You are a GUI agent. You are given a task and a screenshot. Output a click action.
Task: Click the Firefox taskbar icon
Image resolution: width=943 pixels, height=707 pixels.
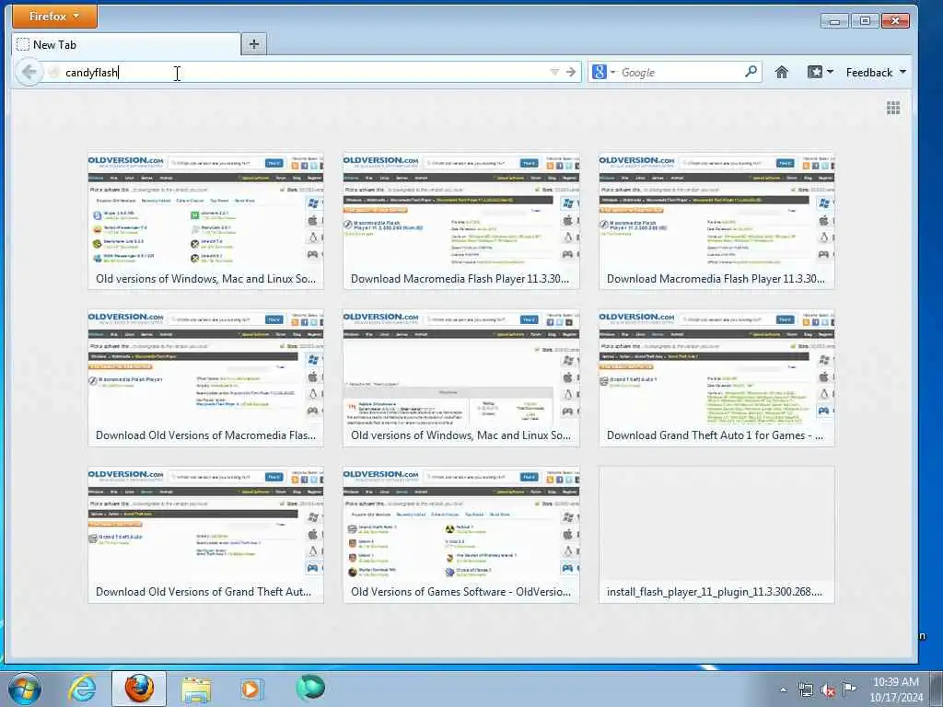pos(139,689)
